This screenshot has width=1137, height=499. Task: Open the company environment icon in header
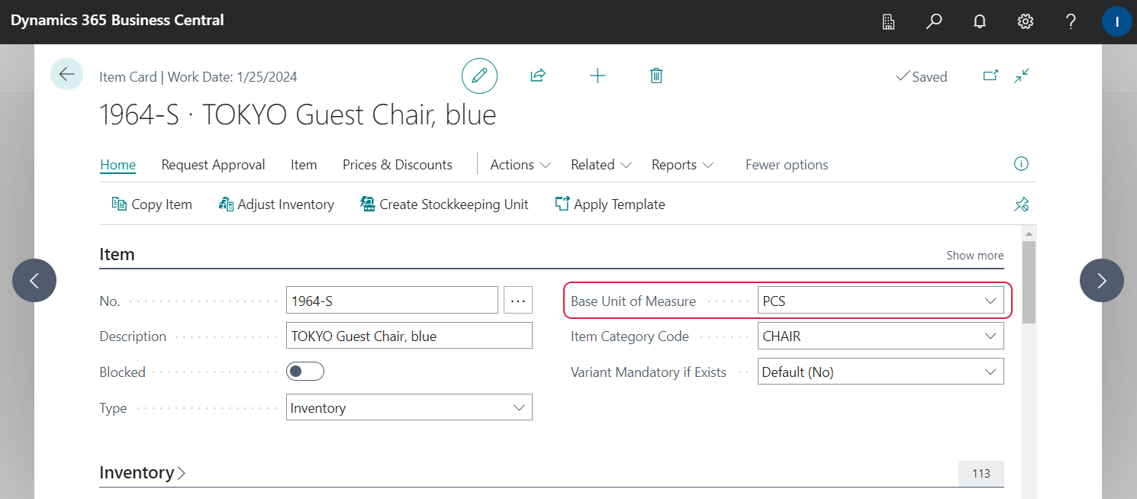[x=888, y=21]
